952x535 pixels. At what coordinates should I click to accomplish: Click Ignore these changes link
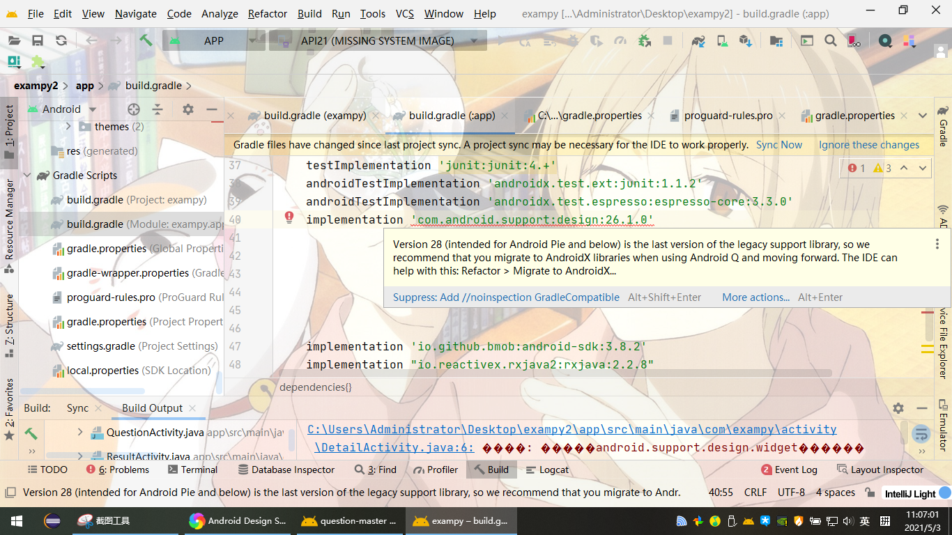click(869, 145)
